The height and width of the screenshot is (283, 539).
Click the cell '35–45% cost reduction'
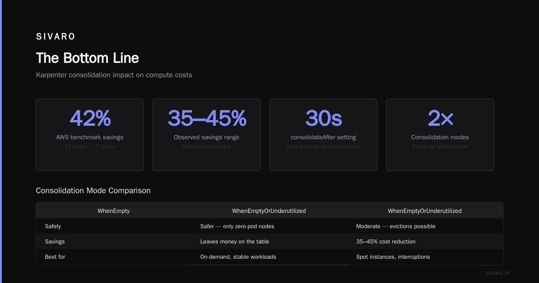(x=386, y=242)
